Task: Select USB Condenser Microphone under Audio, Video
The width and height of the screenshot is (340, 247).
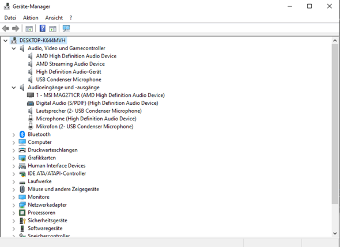Action: point(69,79)
